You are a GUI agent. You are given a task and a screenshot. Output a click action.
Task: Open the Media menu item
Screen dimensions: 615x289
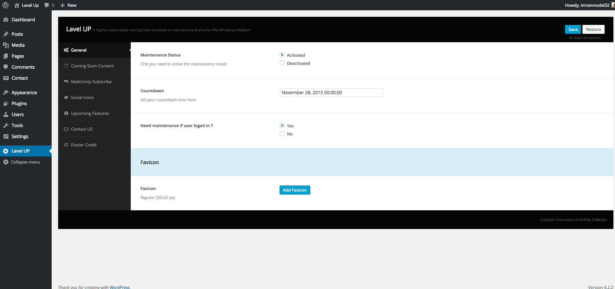coord(26,45)
